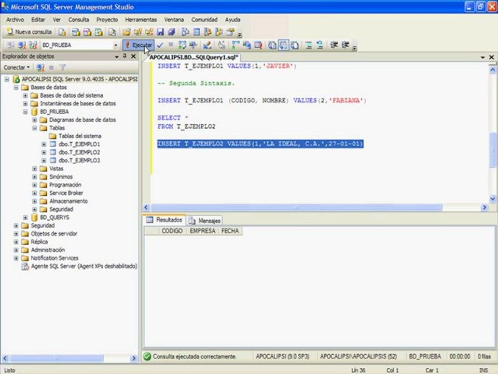The height and width of the screenshot is (374, 498).
Task: Select Agente SQL Server tree item
Action: [84, 266]
